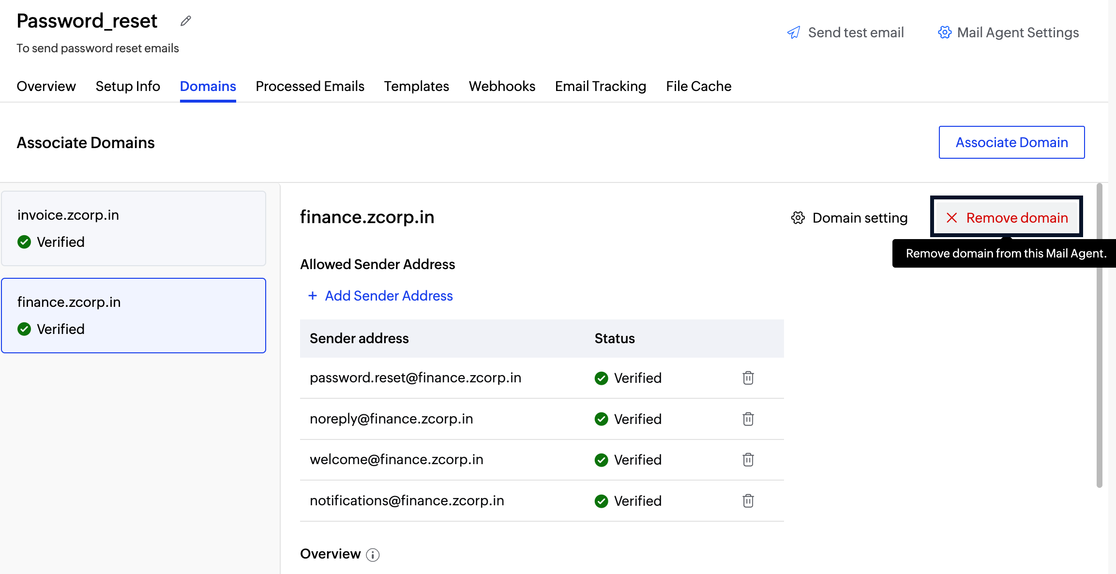Click the pencil edit icon beside Password_reset
The image size is (1116, 574).
186,21
